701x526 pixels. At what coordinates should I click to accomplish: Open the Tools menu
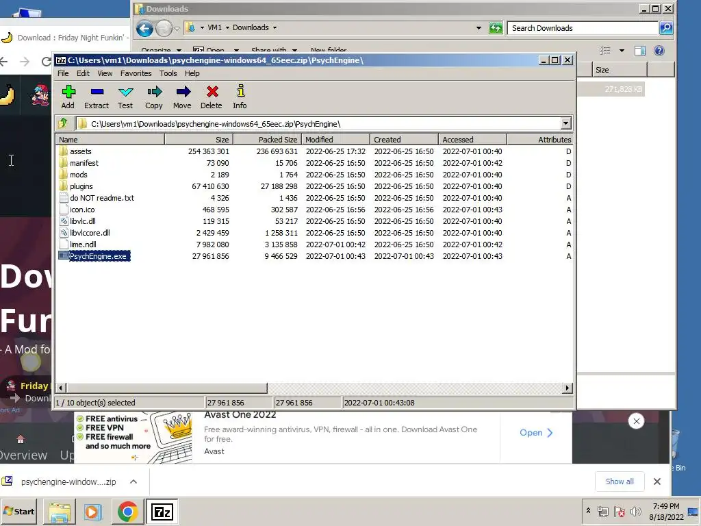tap(168, 73)
